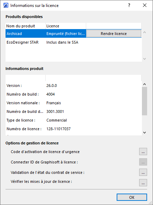Click the Rendre licence button
Image resolution: width=153 pixels, height=205 pixels.
coord(114,34)
